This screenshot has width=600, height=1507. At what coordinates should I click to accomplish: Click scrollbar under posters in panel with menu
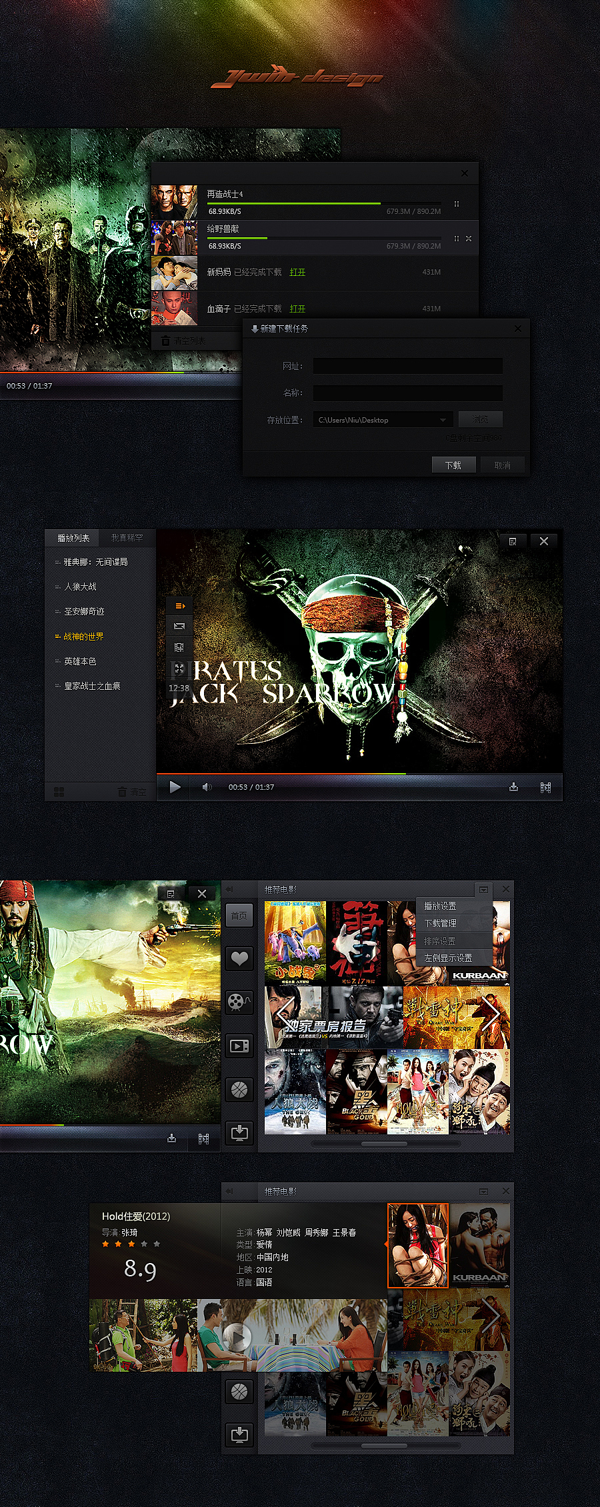(x=385, y=1144)
